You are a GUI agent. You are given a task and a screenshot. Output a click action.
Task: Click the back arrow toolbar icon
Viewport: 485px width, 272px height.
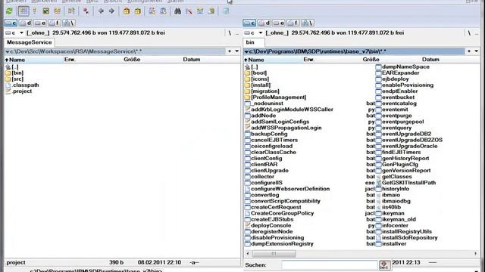(101, 11)
